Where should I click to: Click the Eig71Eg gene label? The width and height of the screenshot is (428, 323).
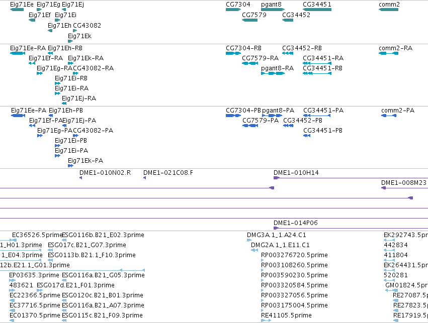click(x=48, y=5)
